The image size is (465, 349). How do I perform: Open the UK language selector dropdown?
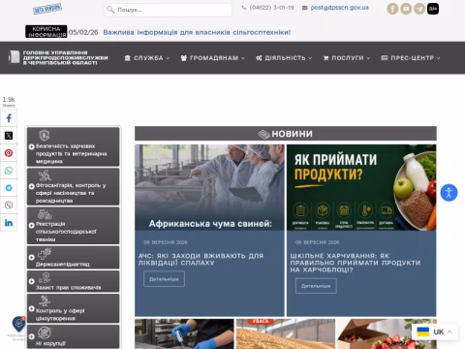pyautogui.click(x=434, y=332)
